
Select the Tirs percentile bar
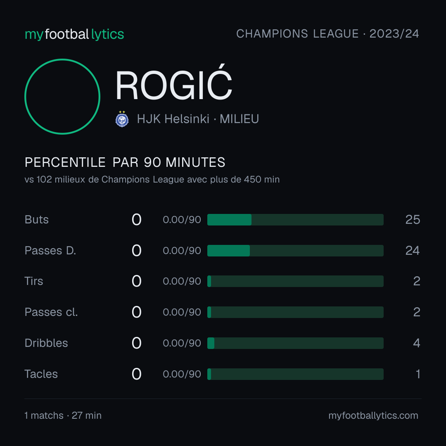295,281
